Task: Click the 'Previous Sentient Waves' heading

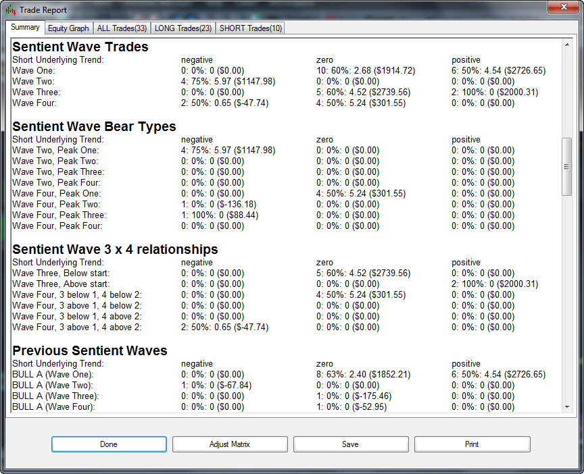Action: (90, 350)
